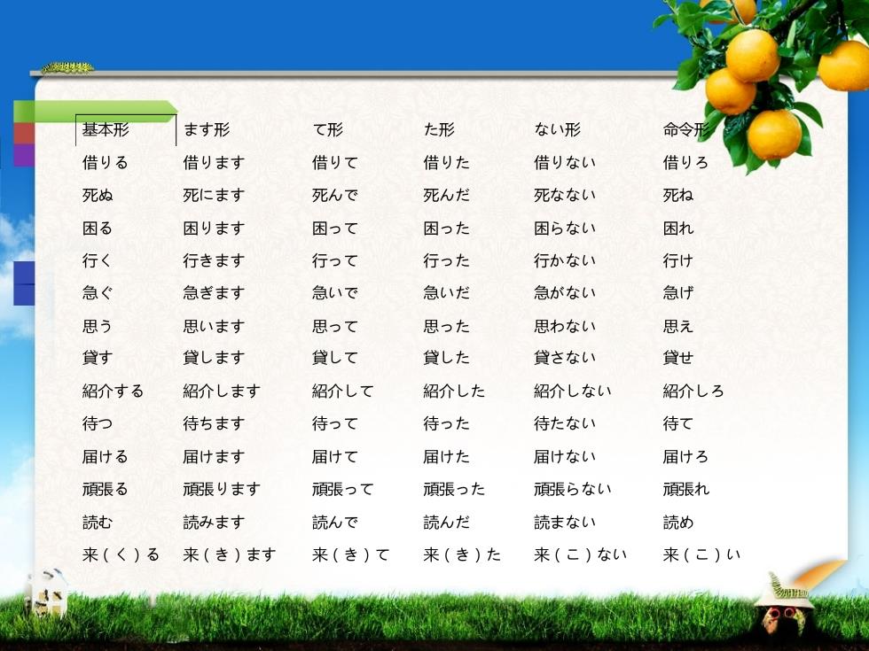Click the word 急ぐ
Screen dimensions: 869x651
pos(98,293)
